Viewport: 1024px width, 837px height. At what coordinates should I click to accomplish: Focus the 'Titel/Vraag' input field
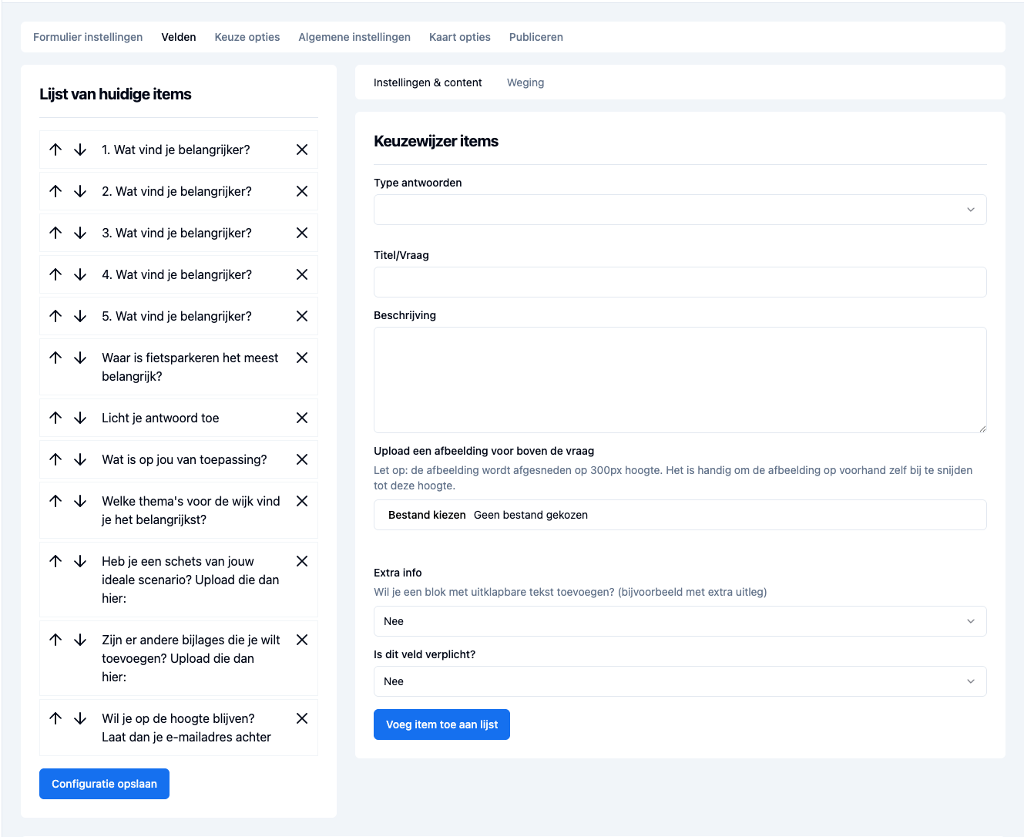click(680, 282)
